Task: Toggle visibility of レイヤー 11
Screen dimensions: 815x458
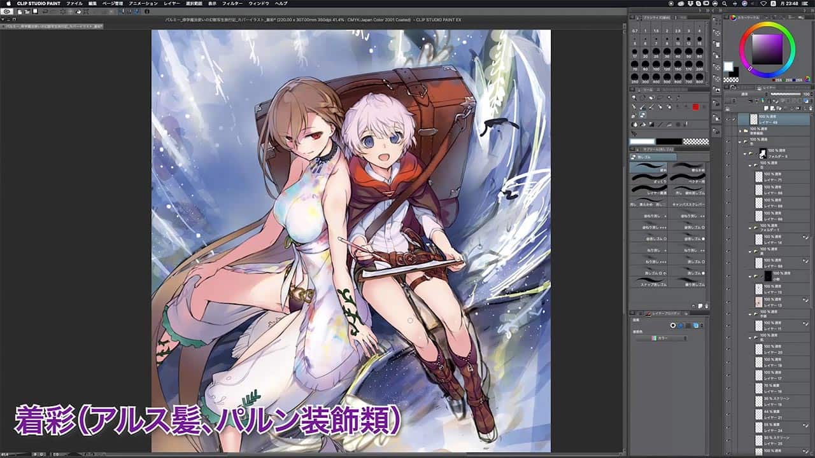Action: 728,326
